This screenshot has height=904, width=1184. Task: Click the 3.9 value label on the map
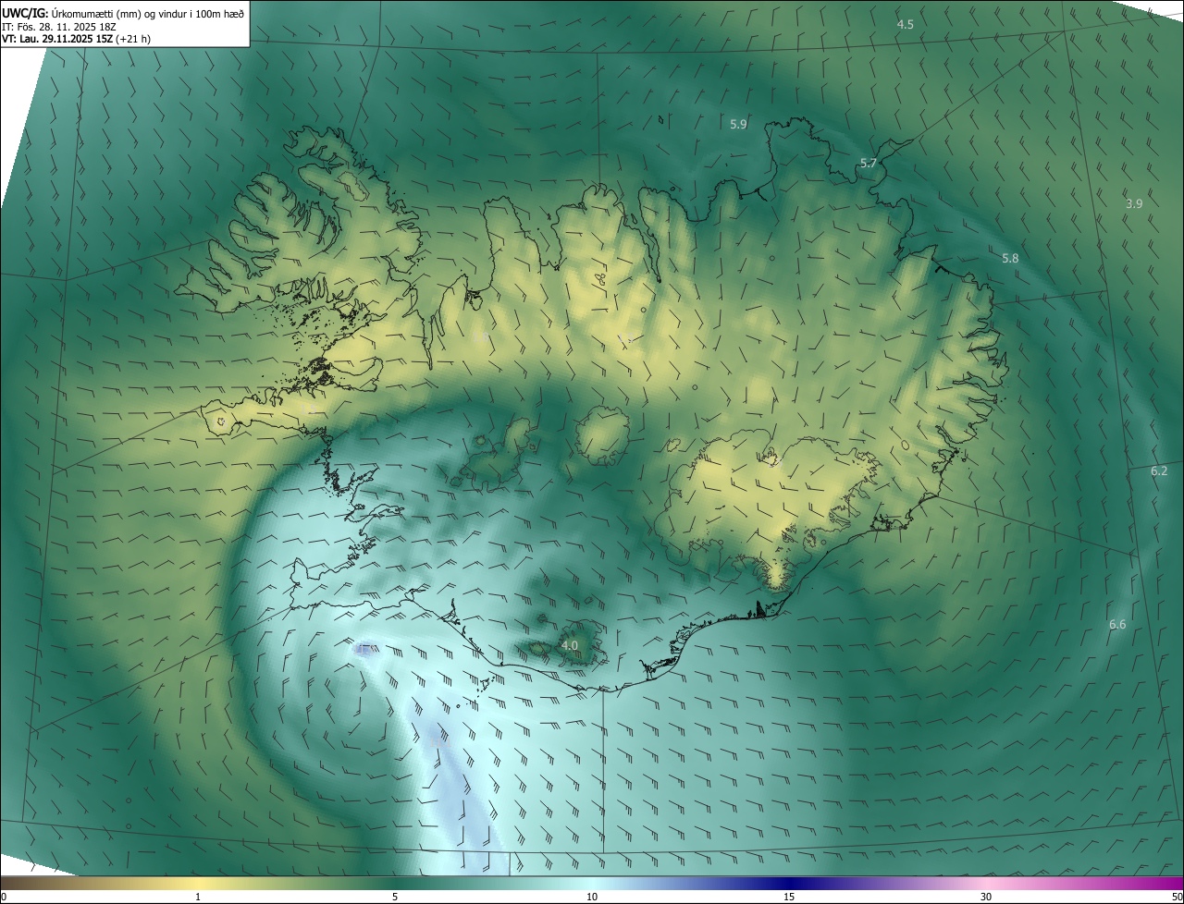click(x=1134, y=203)
